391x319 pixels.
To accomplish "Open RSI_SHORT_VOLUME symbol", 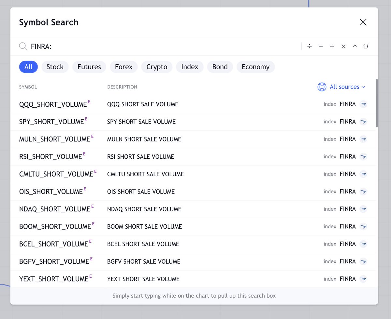I will coord(51,157).
